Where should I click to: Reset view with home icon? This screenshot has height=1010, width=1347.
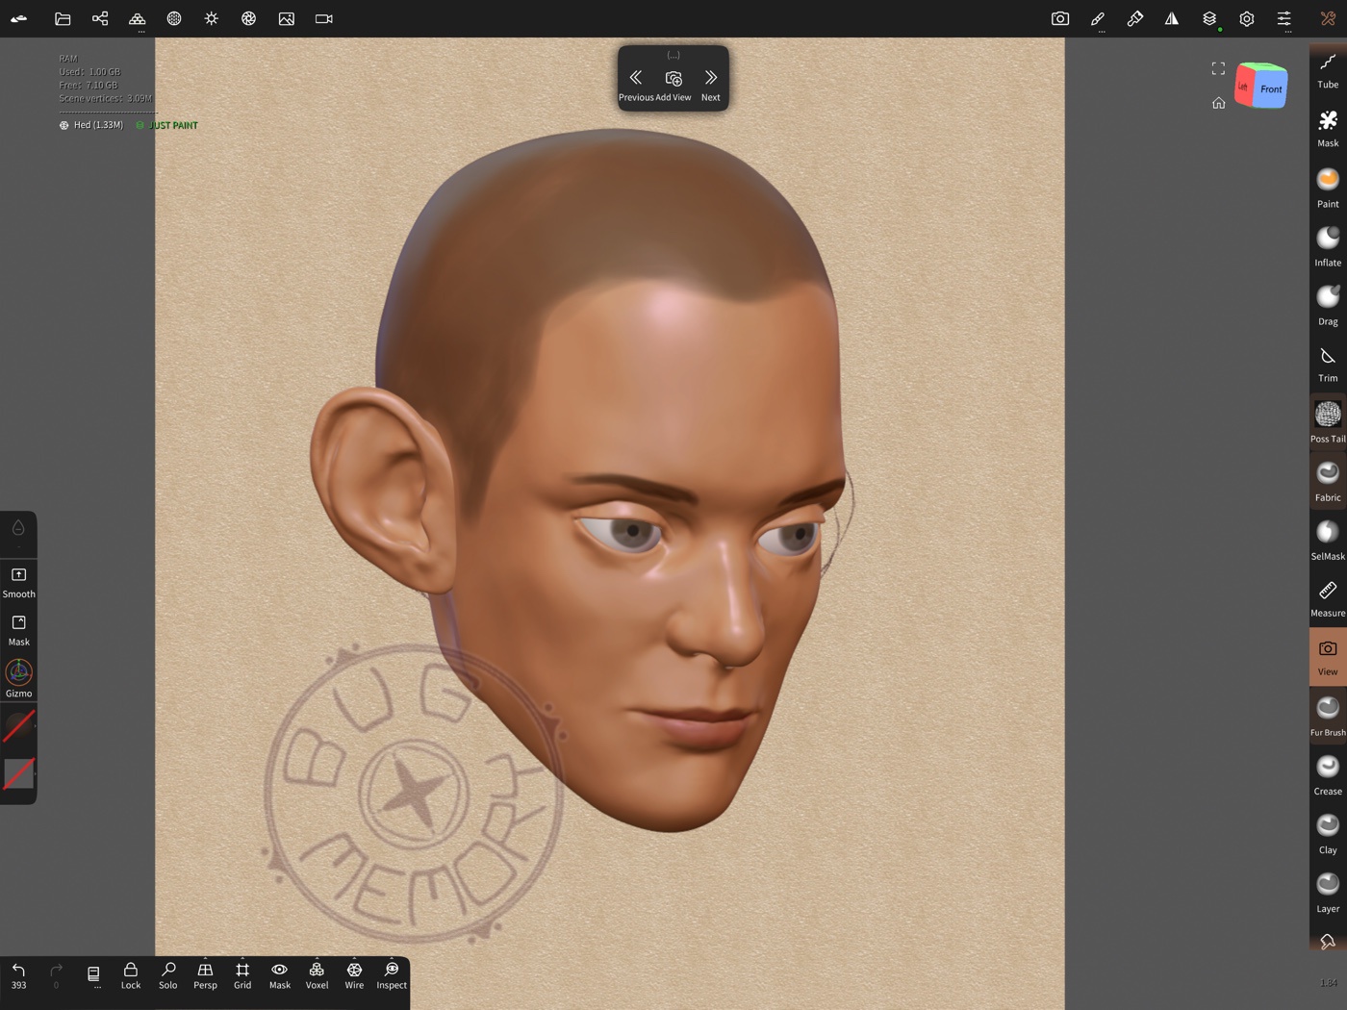point(1218,103)
